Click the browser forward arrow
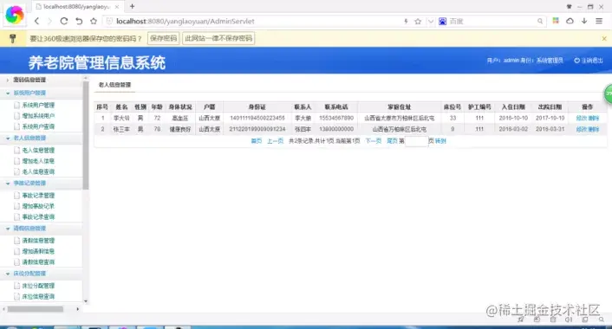This screenshot has height=329, width=612. [49, 21]
